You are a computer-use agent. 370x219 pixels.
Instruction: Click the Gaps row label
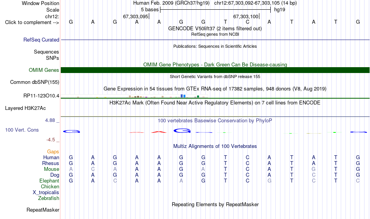[53, 152]
